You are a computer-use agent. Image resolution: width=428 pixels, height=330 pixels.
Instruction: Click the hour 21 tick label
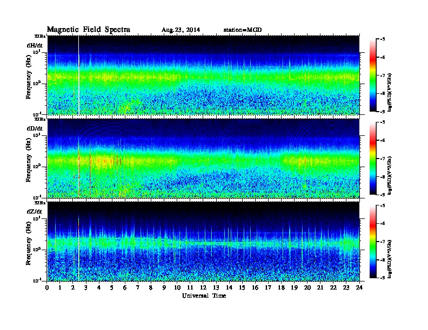[320, 287]
